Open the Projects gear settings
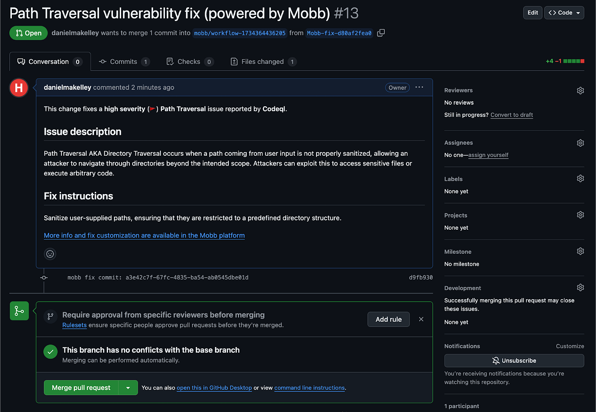Viewport: 596px width, 412px height. click(x=580, y=215)
